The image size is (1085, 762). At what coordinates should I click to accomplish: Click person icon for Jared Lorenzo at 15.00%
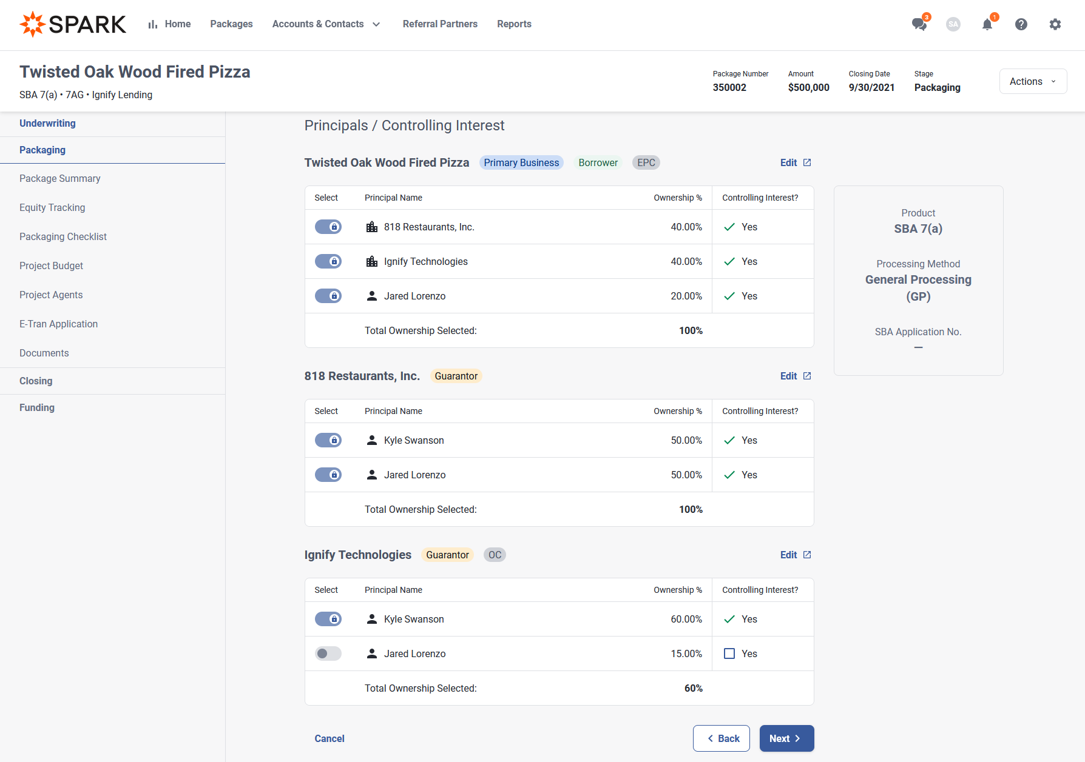[372, 653]
